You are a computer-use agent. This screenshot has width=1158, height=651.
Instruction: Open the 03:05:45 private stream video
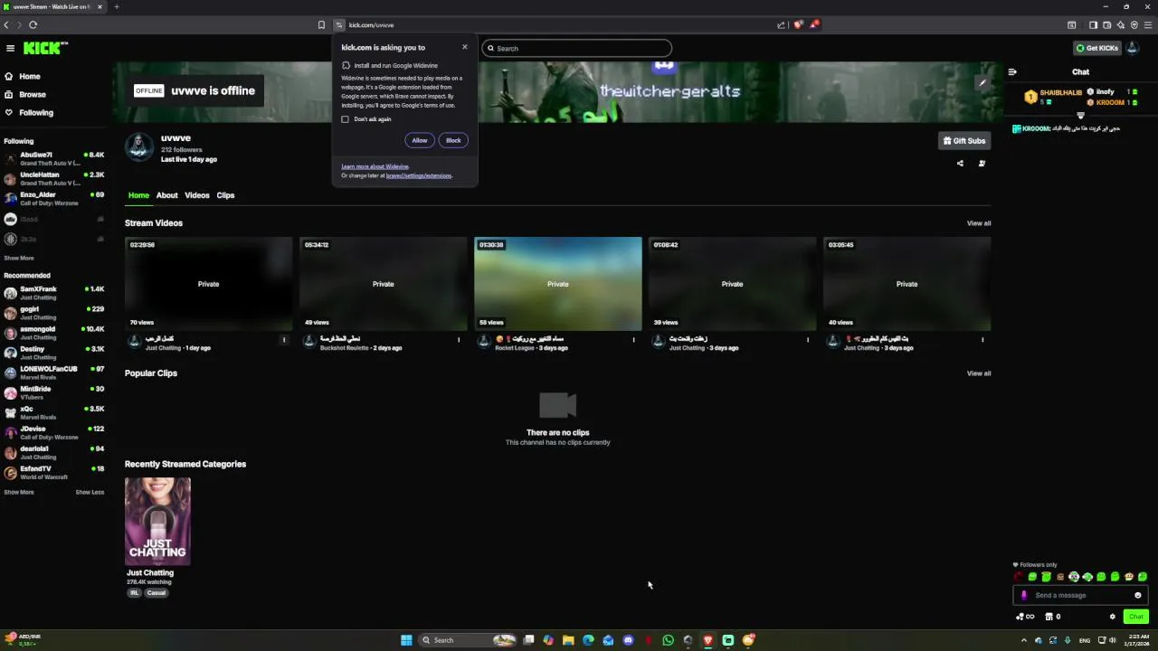(906, 284)
